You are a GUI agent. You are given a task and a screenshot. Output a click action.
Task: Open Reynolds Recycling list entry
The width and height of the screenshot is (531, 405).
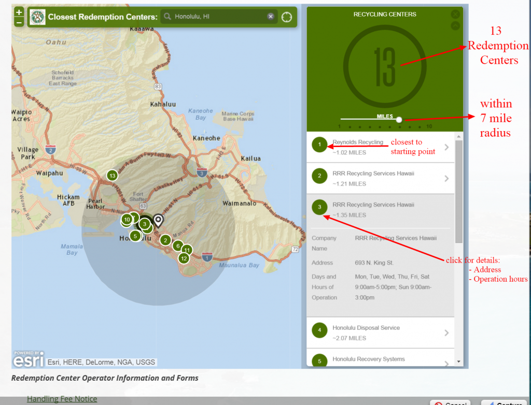tap(380, 147)
